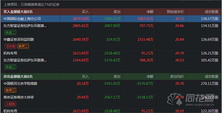This screenshot has height=113, width=222.
Task: Click estimated cost price 20.86
Action: point(179,26)
